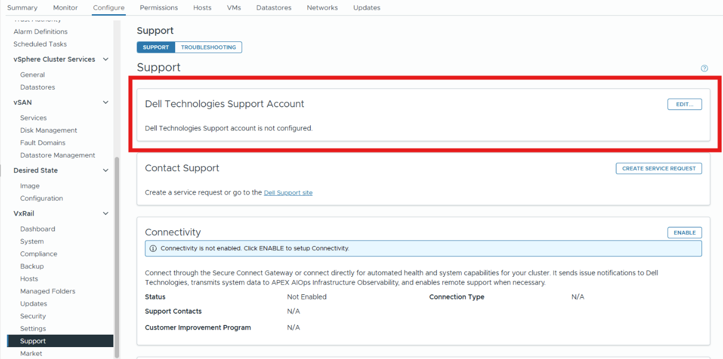The width and height of the screenshot is (723, 359).
Task: Open Disk Management under vSAN
Action: [49, 130]
